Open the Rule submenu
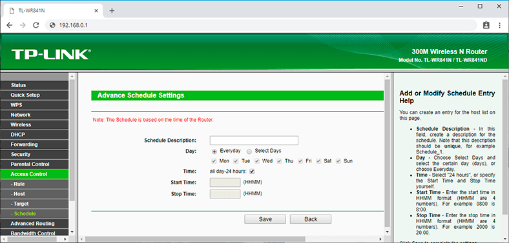509x243 pixels. 34,184
